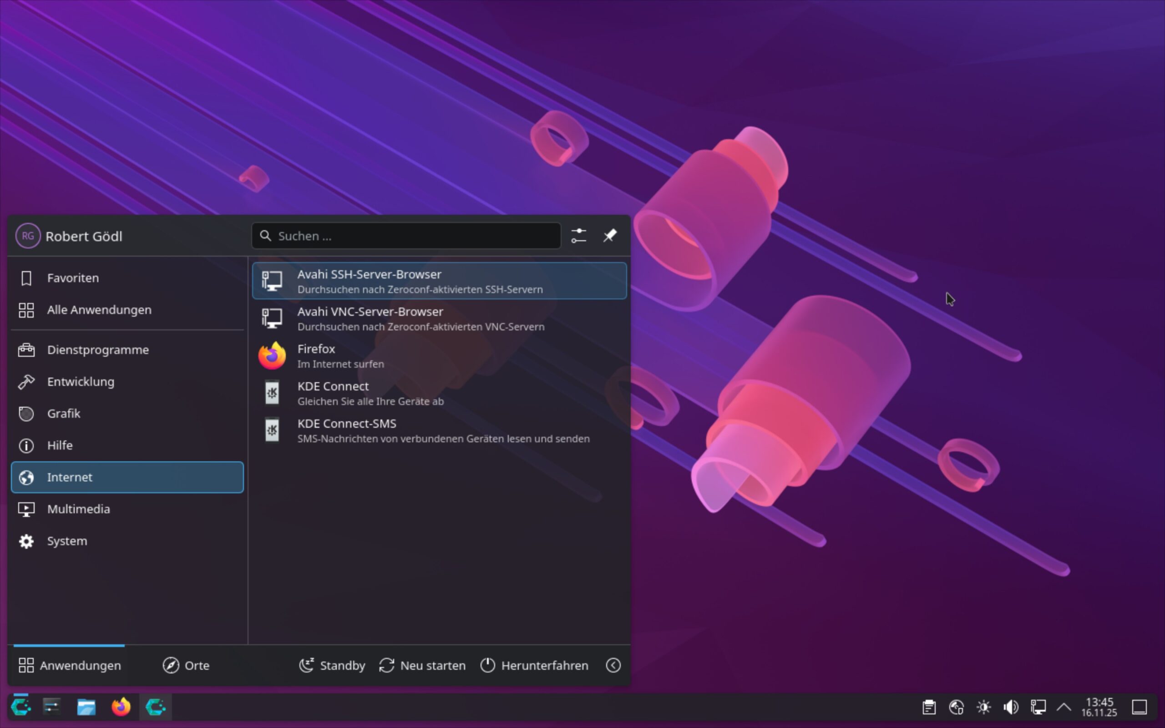Image resolution: width=1165 pixels, height=728 pixels.
Task: Expand more session options chevron
Action: point(613,665)
